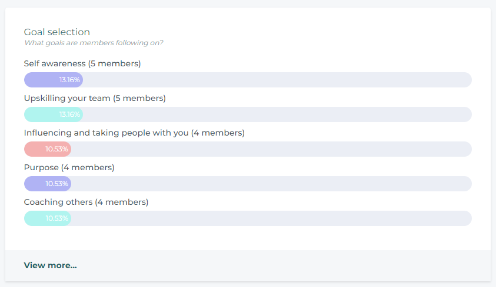Image resolution: width=496 pixels, height=287 pixels.
Task: Click 10.53% value on Influencing bar
Action: (56, 149)
